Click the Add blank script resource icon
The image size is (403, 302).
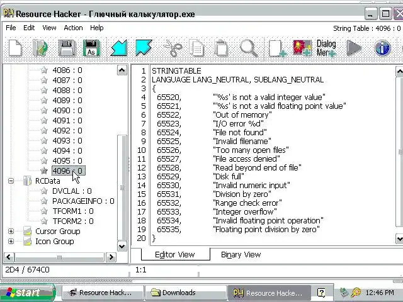[278, 48]
